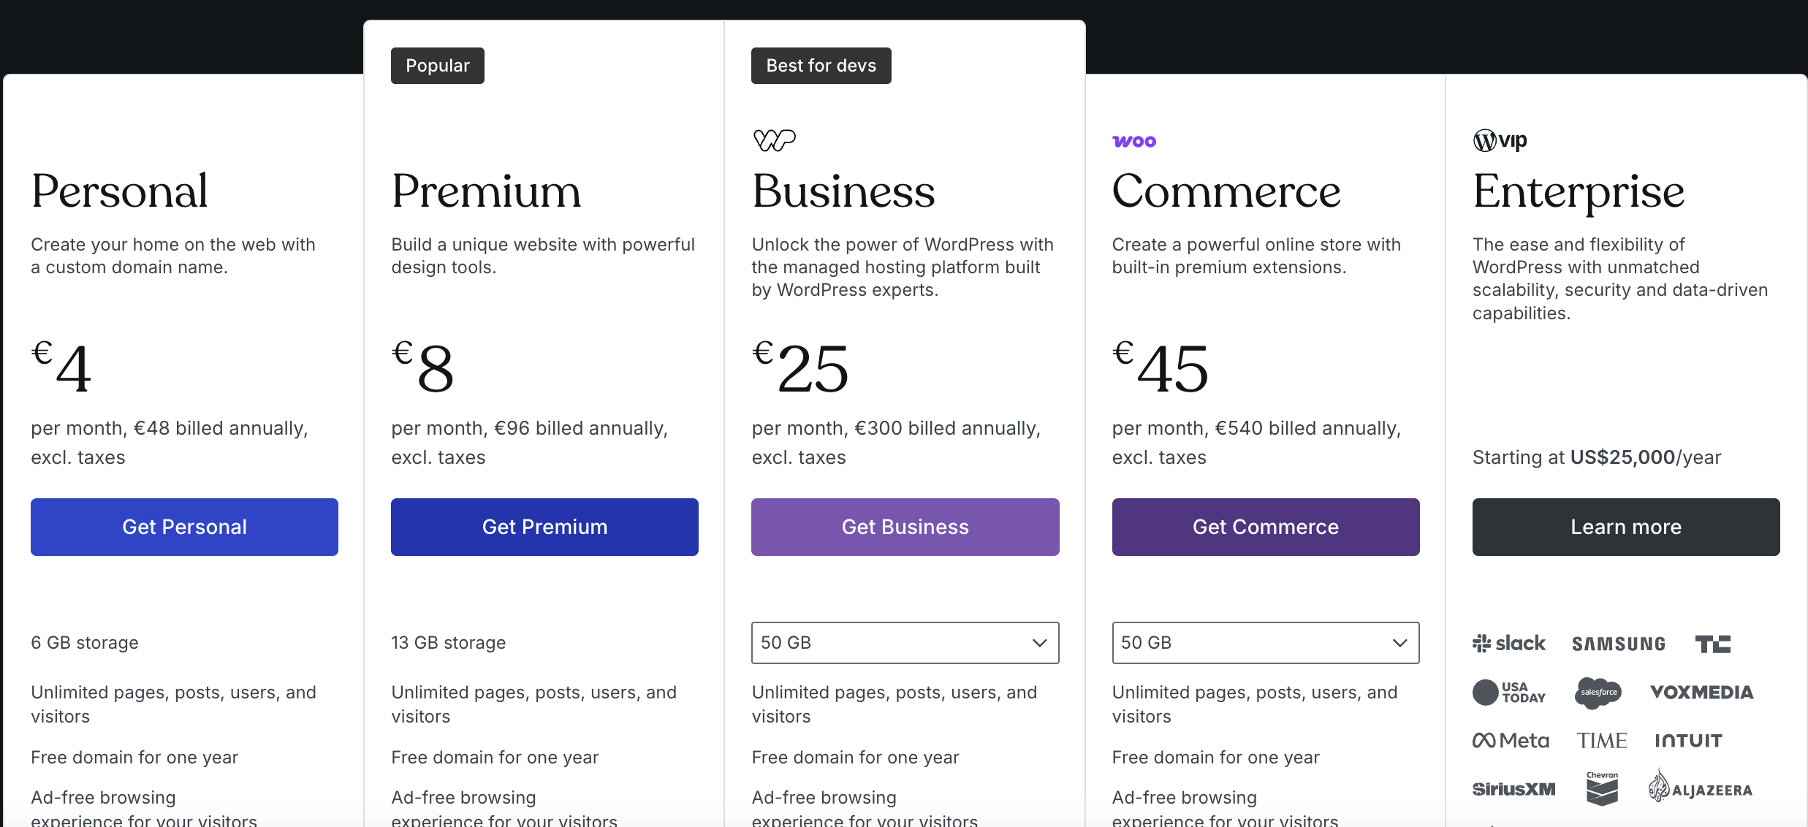
Task: Click the Woo logo above Commerce
Action: [1134, 141]
